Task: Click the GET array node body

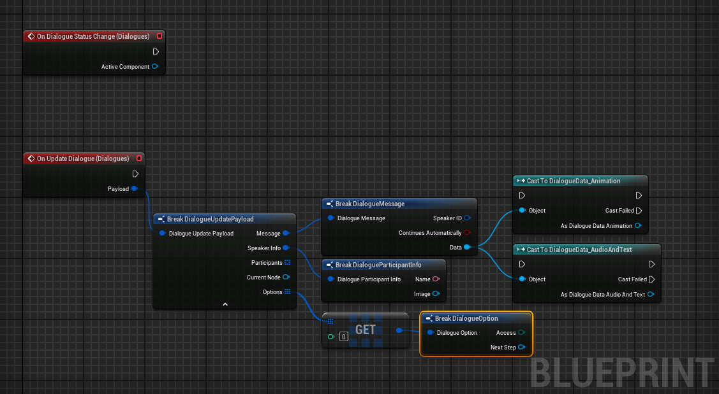Action: pos(366,330)
